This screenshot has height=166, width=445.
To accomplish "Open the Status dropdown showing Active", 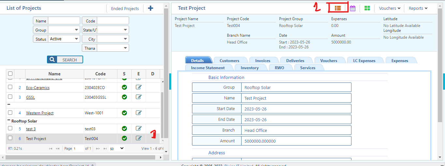I will (64, 39).
